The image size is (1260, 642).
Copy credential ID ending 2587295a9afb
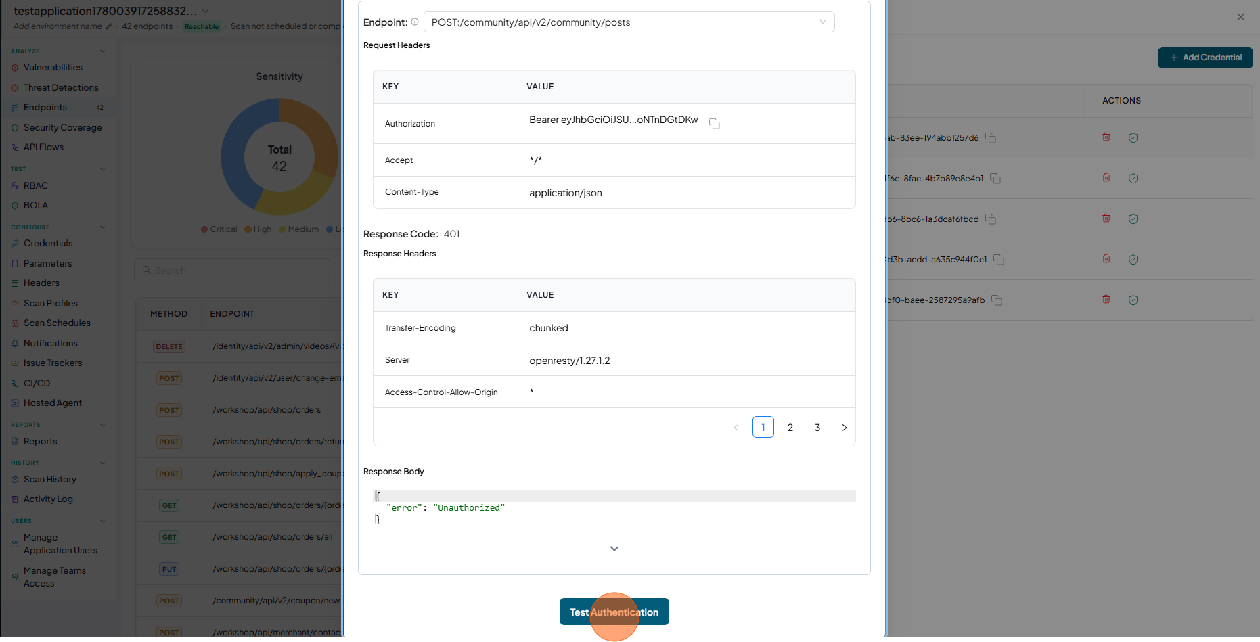pyautogui.click(x=997, y=300)
